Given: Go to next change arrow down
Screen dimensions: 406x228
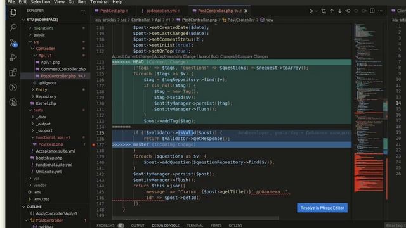Looking at the screenshot, I should [340, 11].
